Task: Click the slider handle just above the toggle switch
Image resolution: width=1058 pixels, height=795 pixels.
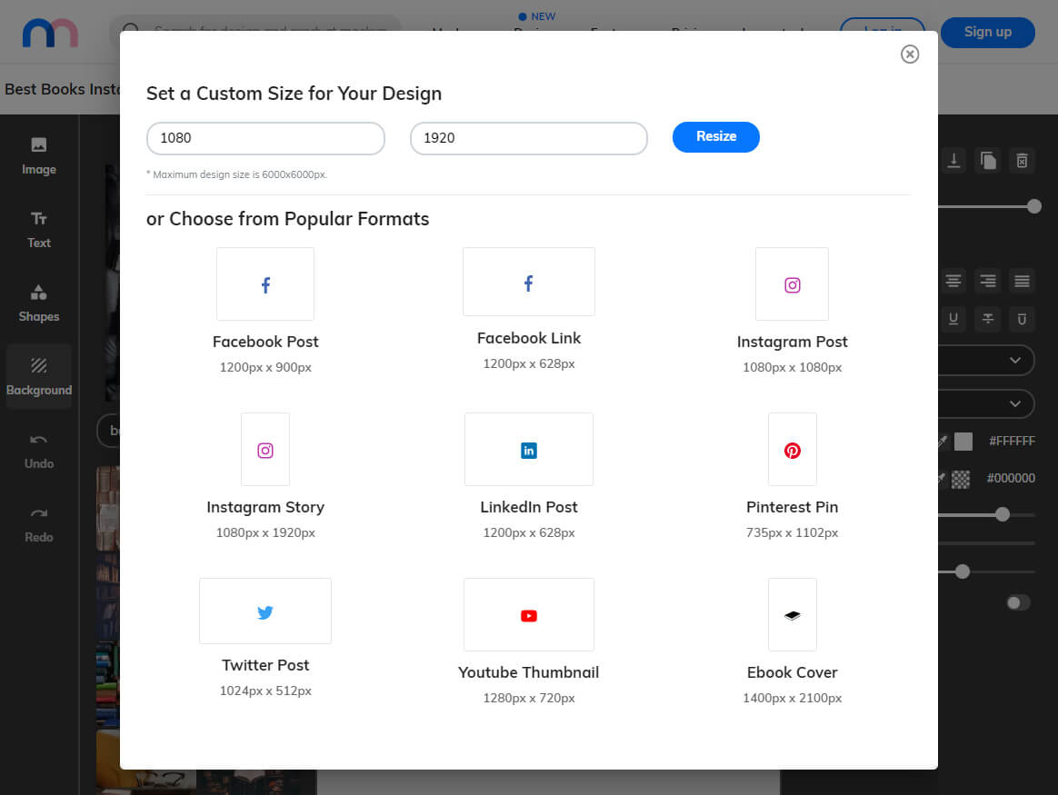Action: click(x=963, y=571)
